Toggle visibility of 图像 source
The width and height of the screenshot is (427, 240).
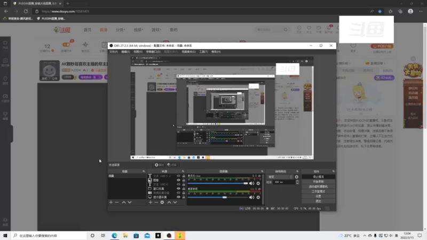coord(178,180)
